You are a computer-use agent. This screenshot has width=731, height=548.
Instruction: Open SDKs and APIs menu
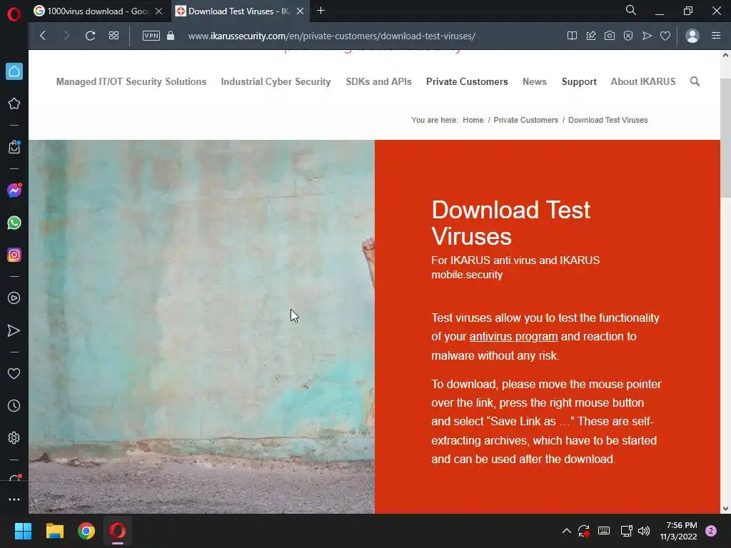pos(378,81)
